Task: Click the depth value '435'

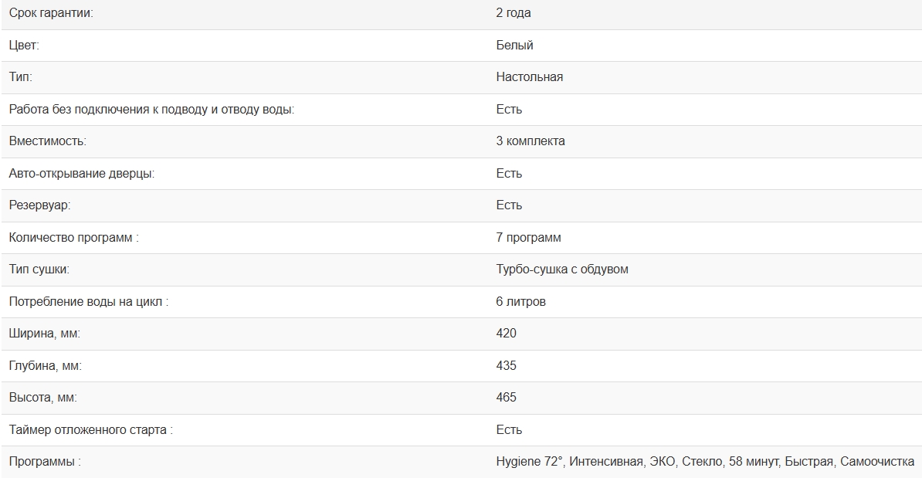Action: 506,366
